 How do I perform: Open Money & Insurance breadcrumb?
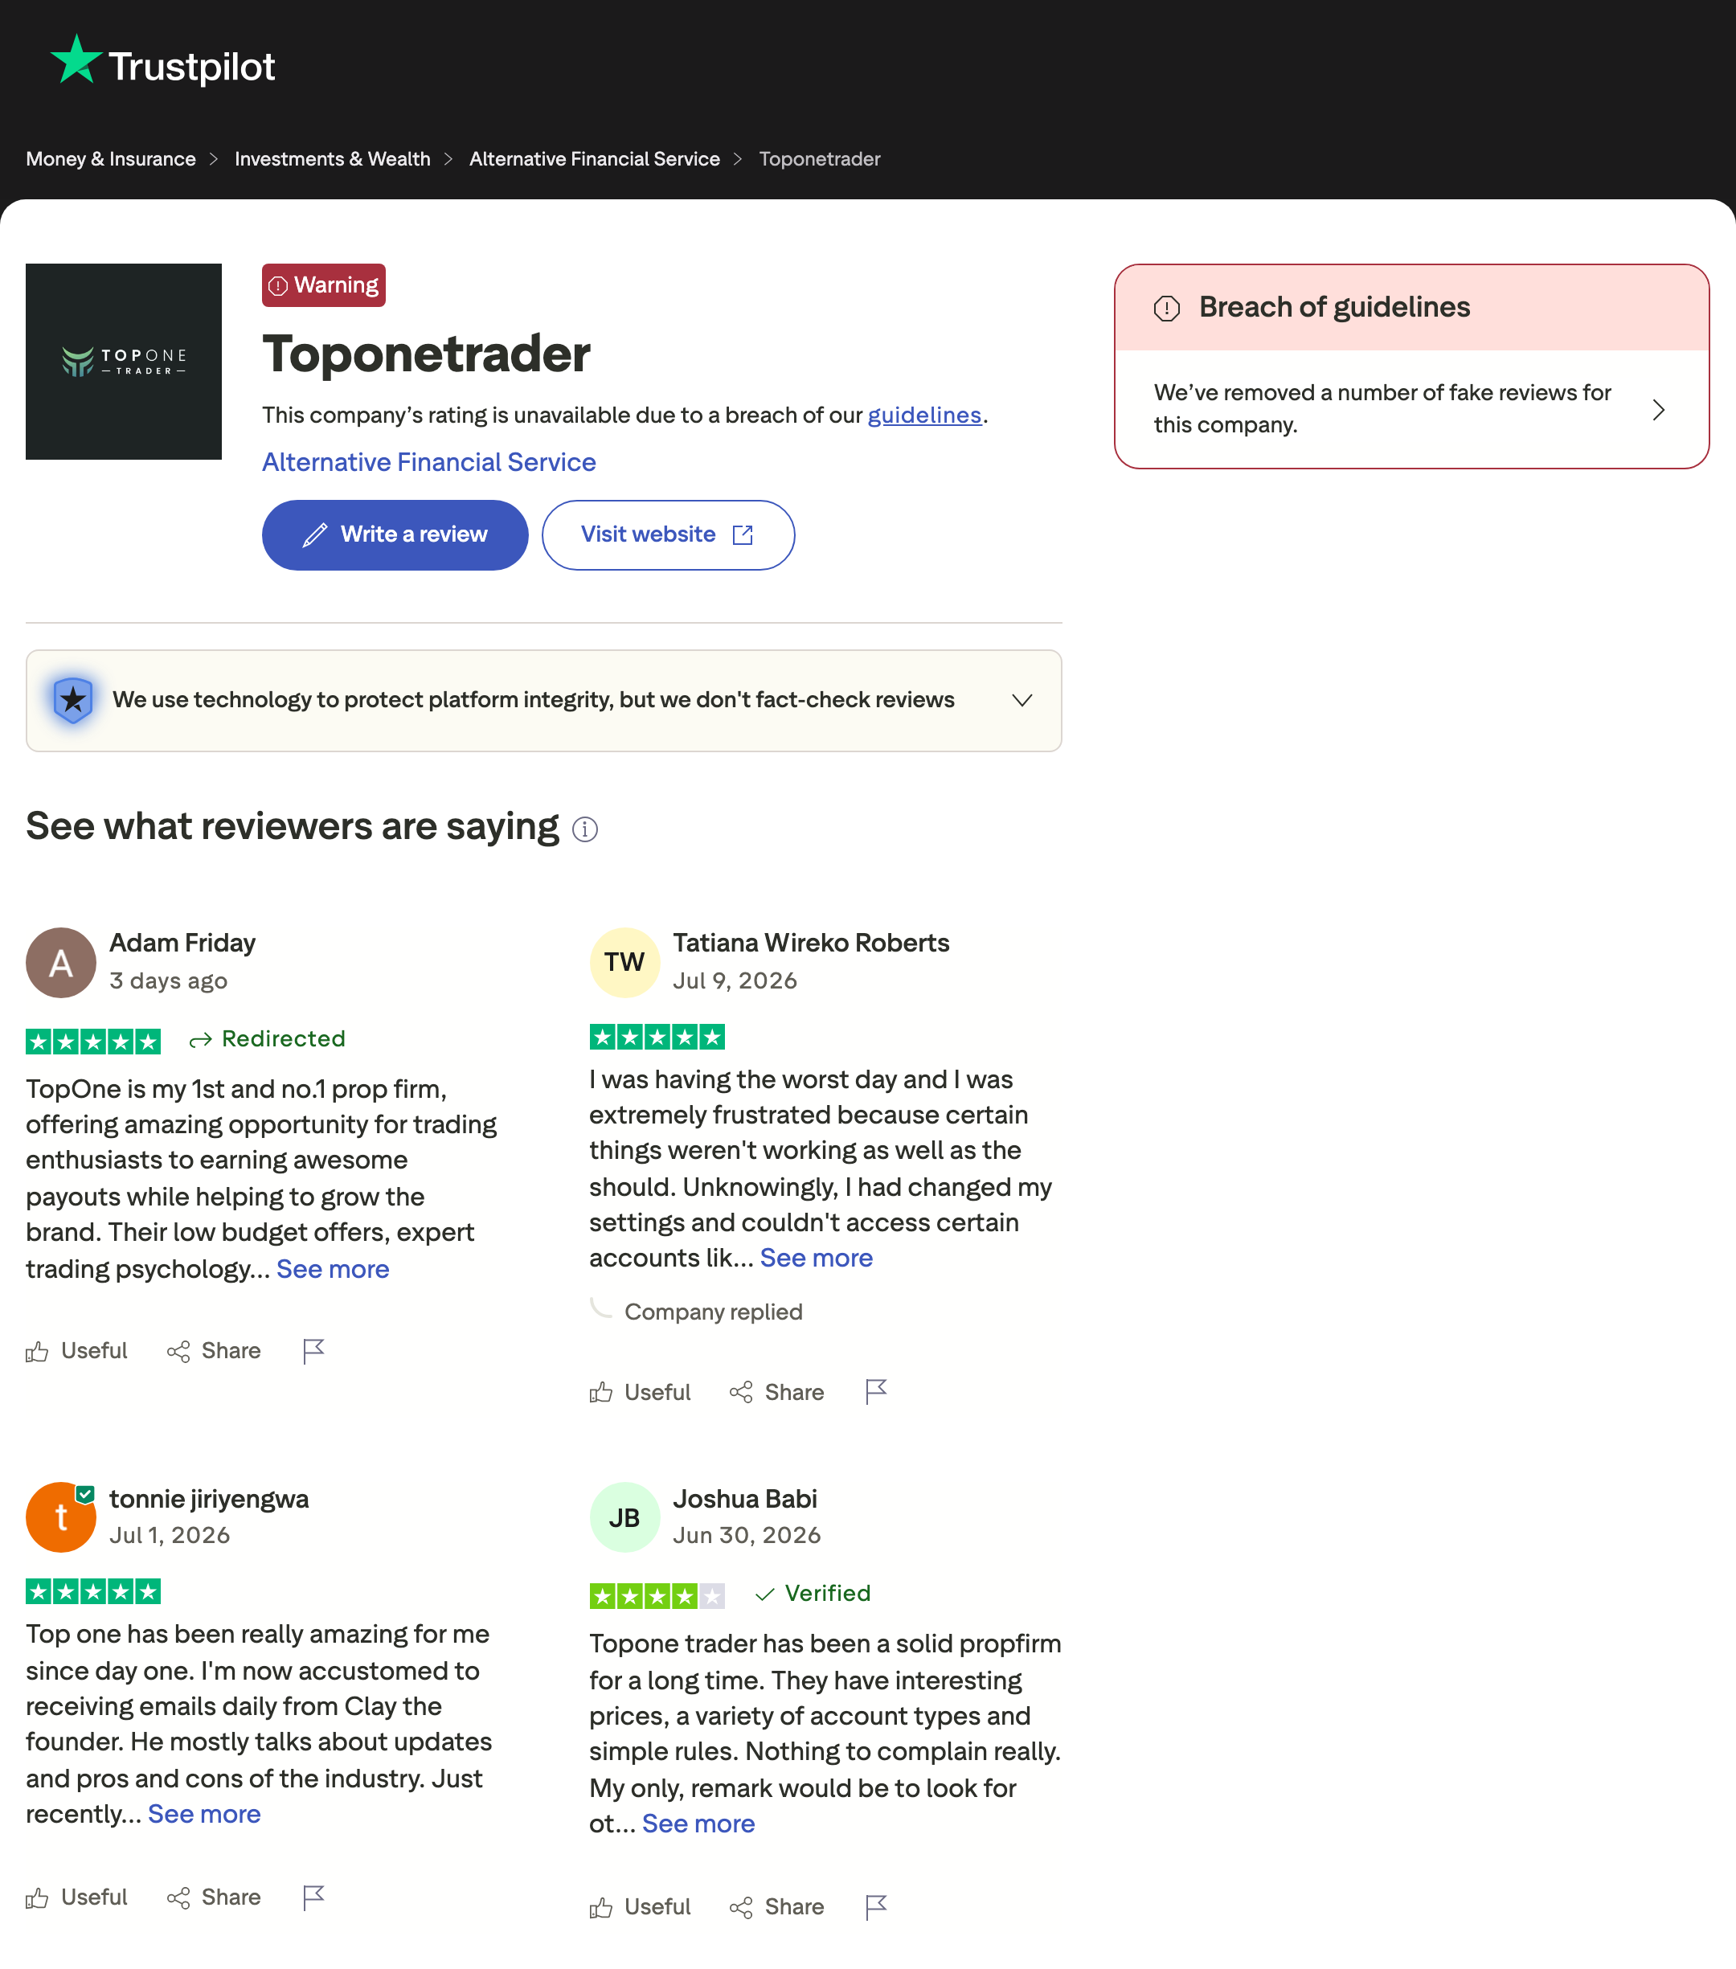pos(111,159)
